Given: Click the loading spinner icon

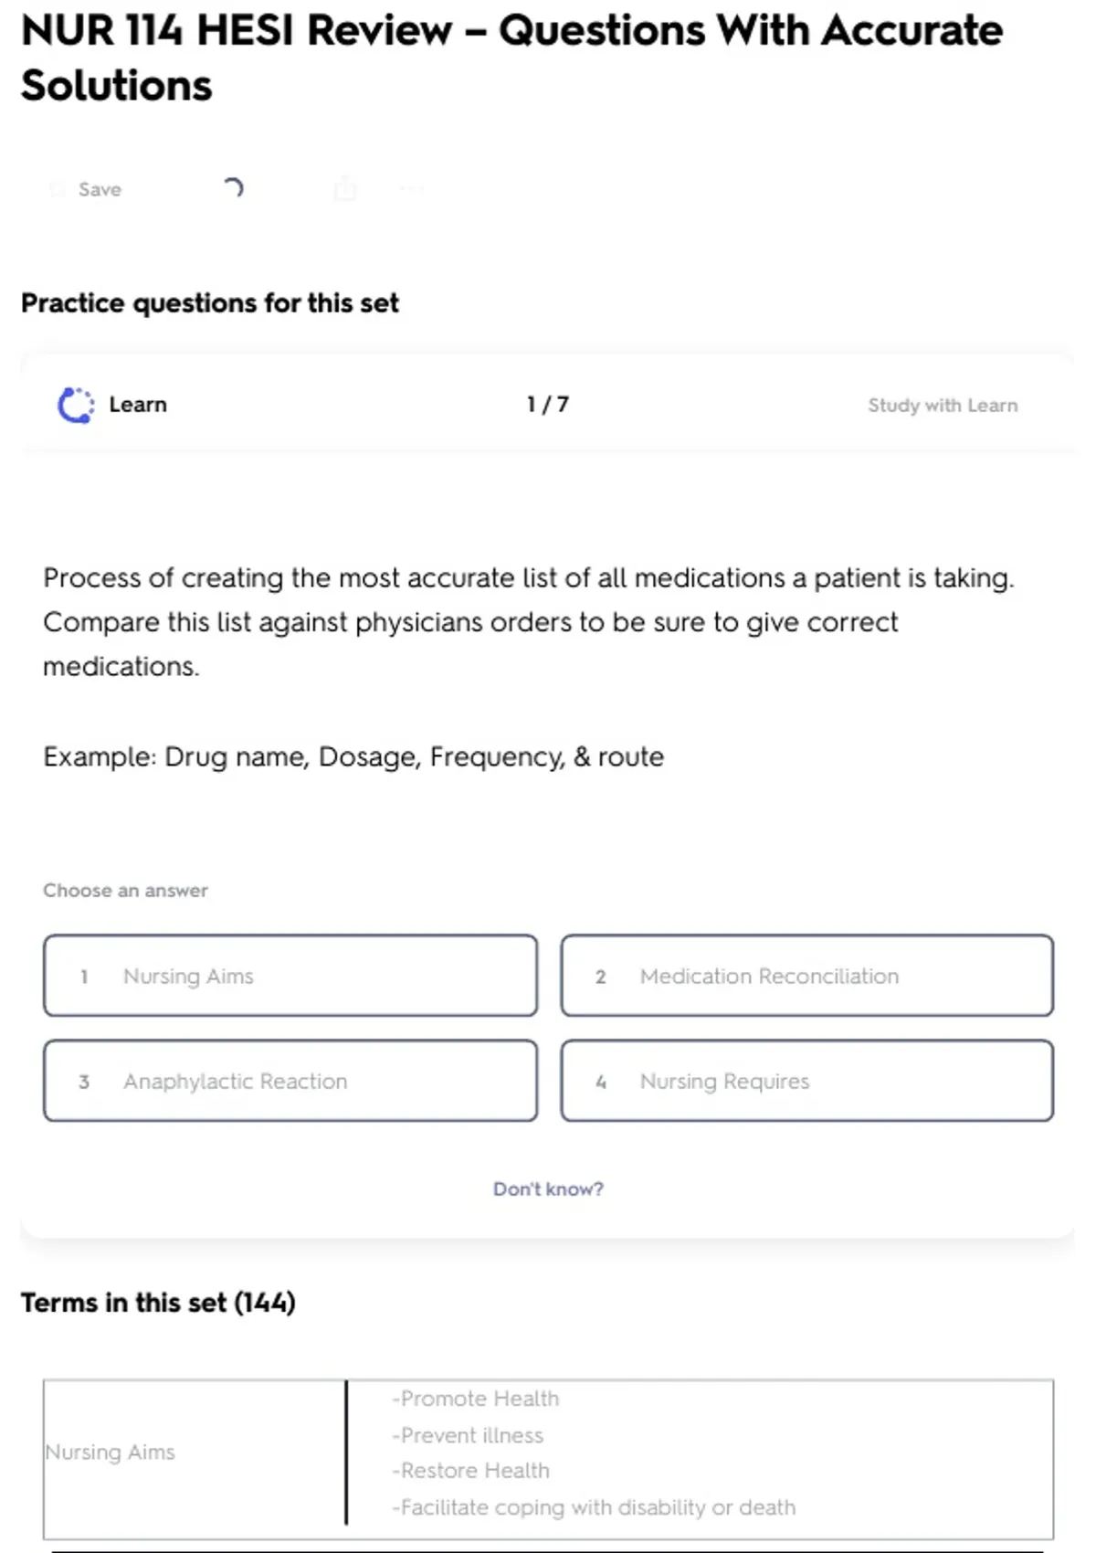Looking at the screenshot, I should tap(233, 188).
